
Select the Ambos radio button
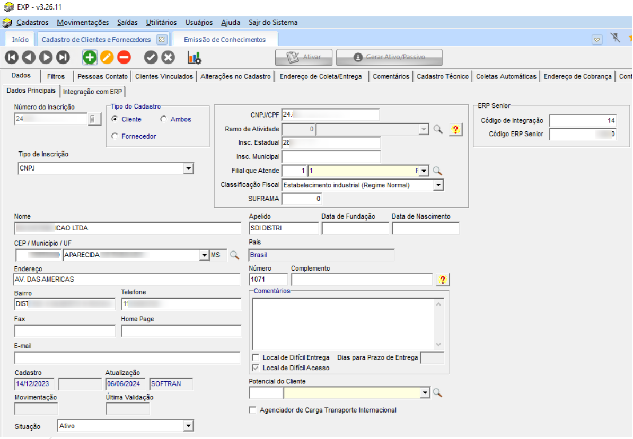coord(163,119)
